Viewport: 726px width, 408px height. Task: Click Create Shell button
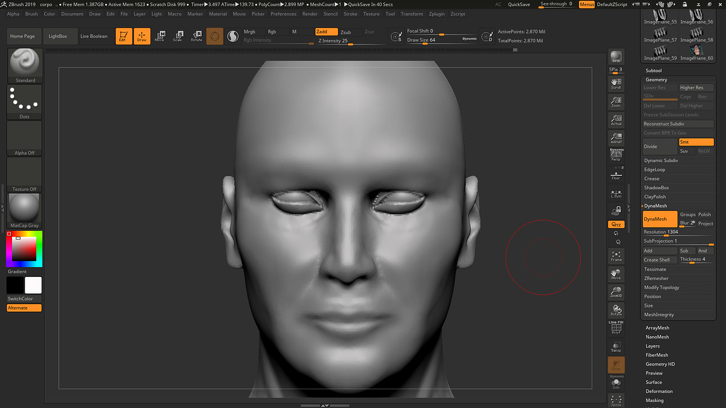[660, 260]
